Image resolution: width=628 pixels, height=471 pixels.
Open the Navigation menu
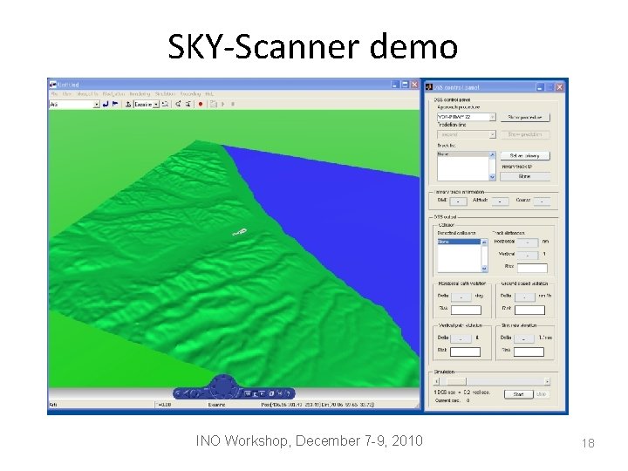(x=113, y=93)
